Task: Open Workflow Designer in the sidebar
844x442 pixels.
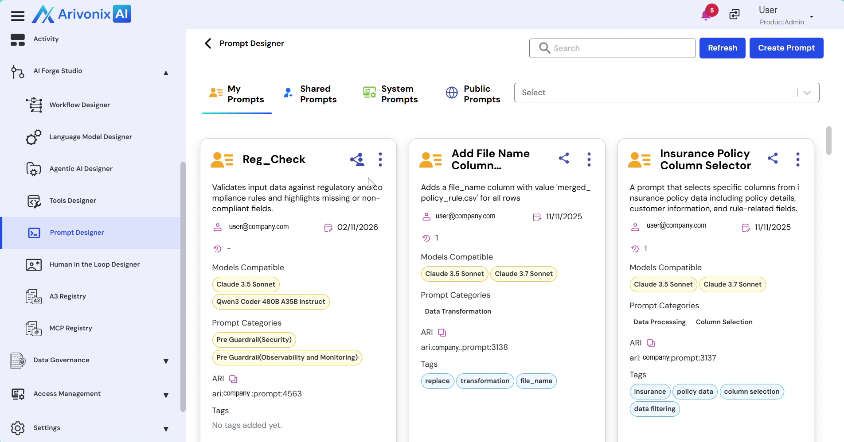Action: (x=80, y=105)
